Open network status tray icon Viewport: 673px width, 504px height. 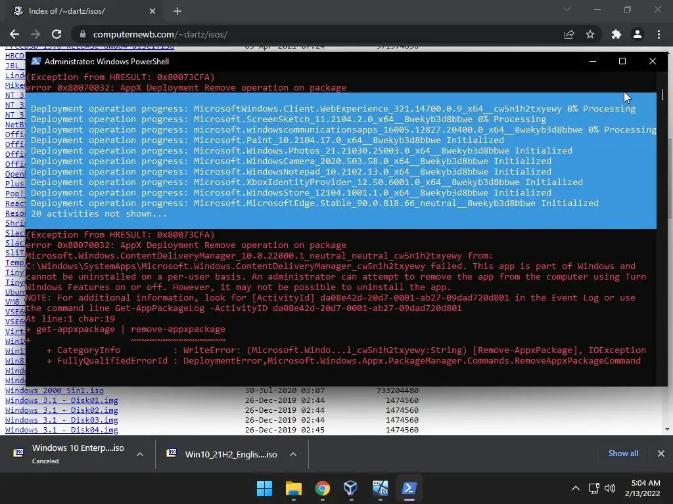pyautogui.click(x=594, y=488)
